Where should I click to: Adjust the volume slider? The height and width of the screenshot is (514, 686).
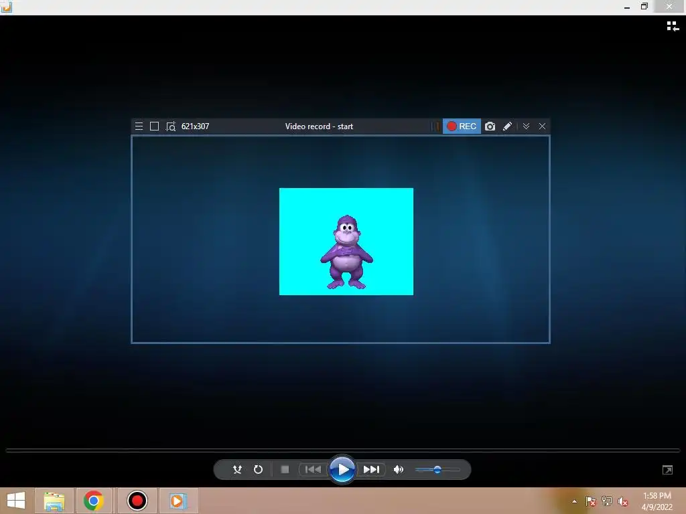(x=437, y=470)
